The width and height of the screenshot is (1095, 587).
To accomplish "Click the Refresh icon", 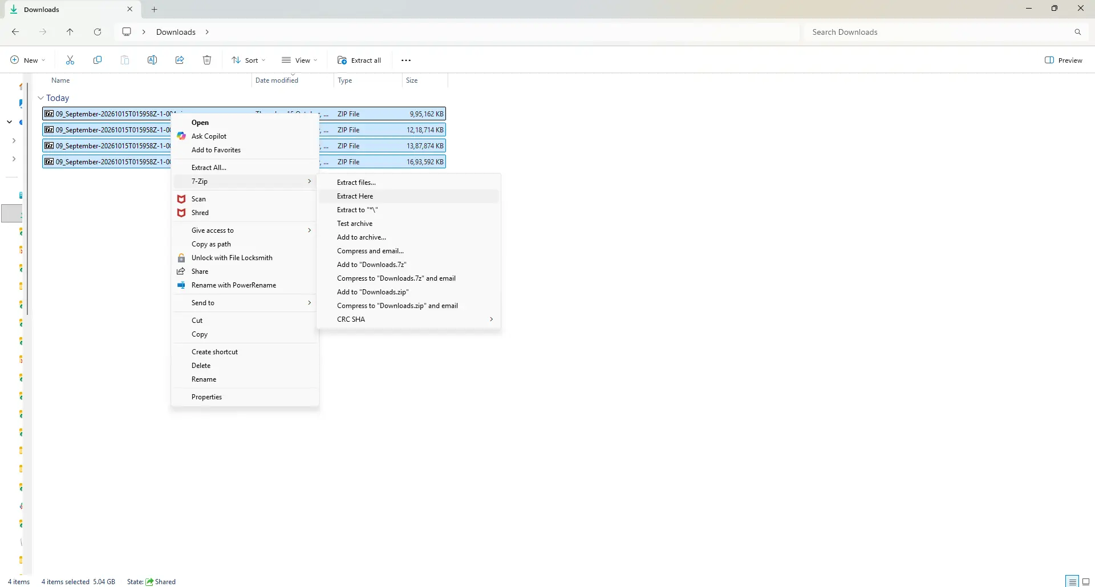I will [98, 32].
